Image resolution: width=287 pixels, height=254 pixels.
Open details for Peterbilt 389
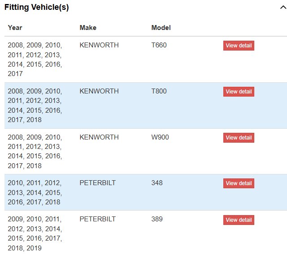tap(239, 220)
